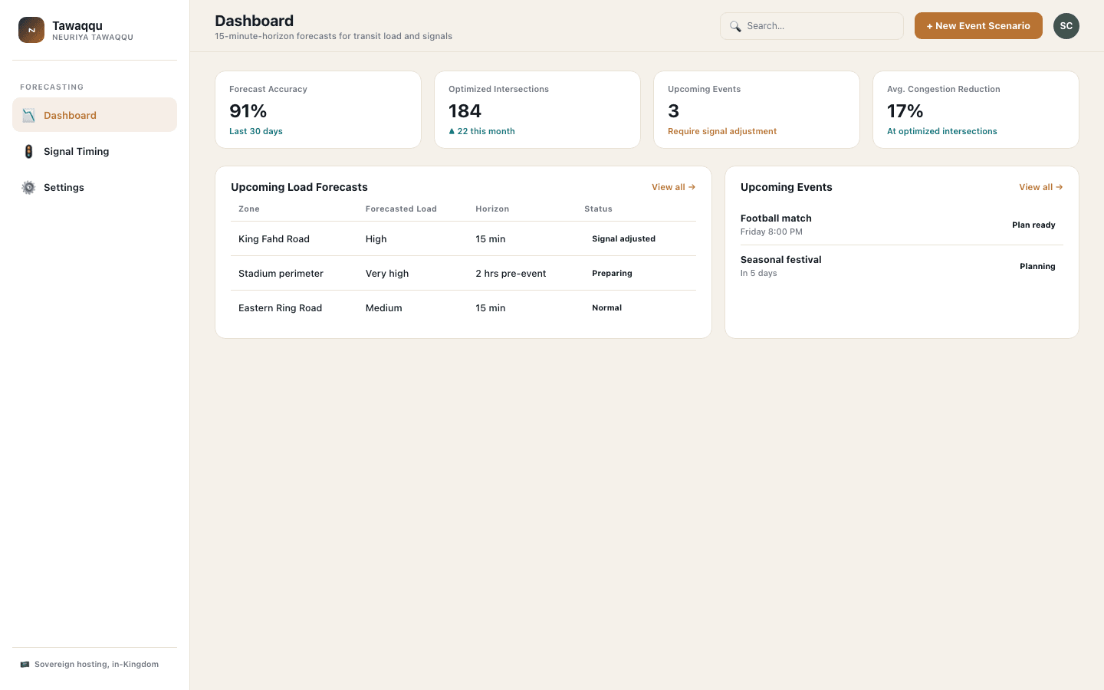Click the Sovereign hosting, in-Kingdom label
Screen dimensions: 1104x690
(x=97, y=665)
